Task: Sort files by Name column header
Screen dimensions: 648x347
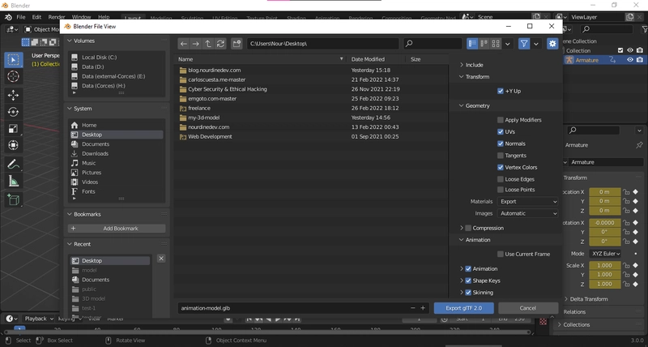Action: (260, 59)
